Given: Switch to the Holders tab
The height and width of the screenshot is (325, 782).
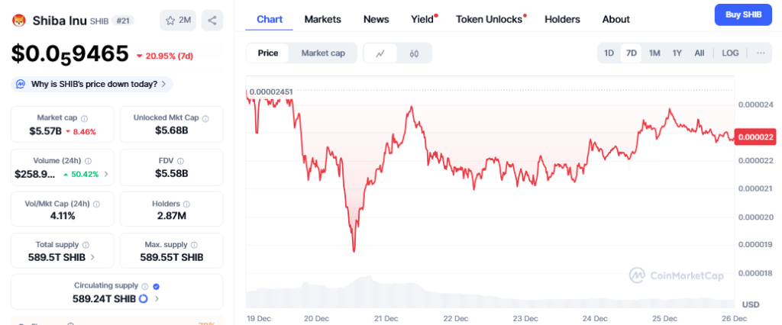Looking at the screenshot, I should 562,19.
